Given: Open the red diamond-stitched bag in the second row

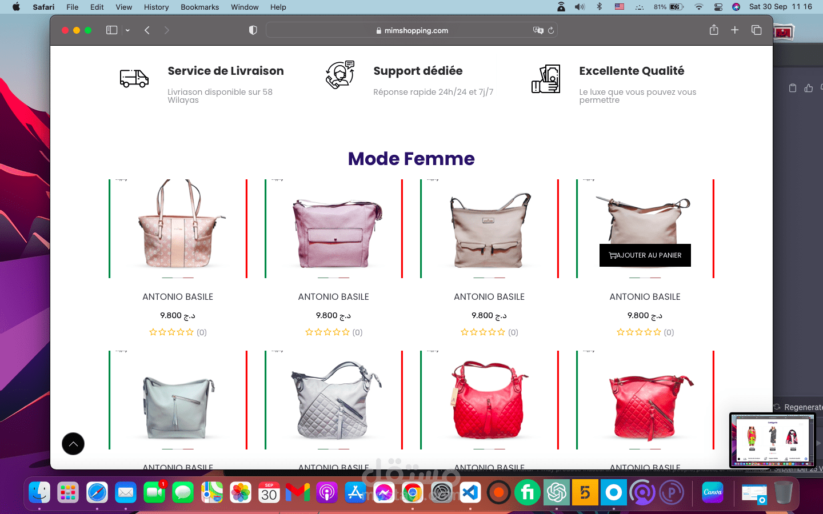Looking at the screenshot, I should coord(645,400).
